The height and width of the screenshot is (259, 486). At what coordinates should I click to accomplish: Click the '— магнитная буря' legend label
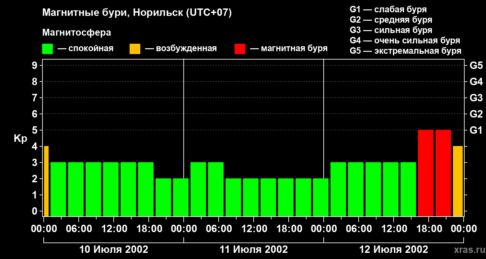click(x=289, y=49)
